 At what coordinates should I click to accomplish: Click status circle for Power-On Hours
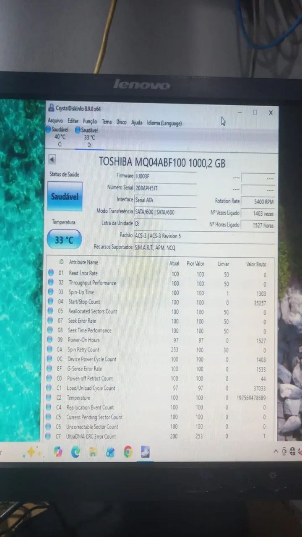(51, 340)
